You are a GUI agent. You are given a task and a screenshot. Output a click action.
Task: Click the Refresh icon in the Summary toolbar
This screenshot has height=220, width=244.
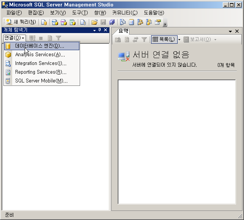pos(127,40)
